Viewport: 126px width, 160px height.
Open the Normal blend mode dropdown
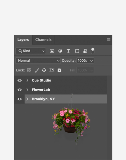point(38,61)
